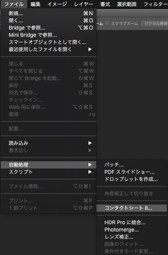Choose PDF スライドショー... entry
Image resolution: width=168 pixels, height=255 pixels.
point(132,172)
